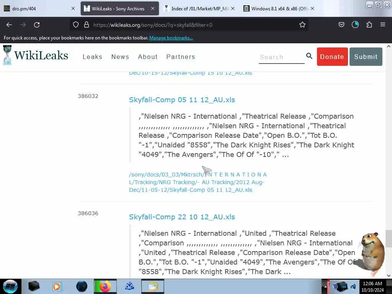The height and width of the screenshot is (294, 392).
Task: Open the Firefox account circle icon
Action: tap(355, 25)
